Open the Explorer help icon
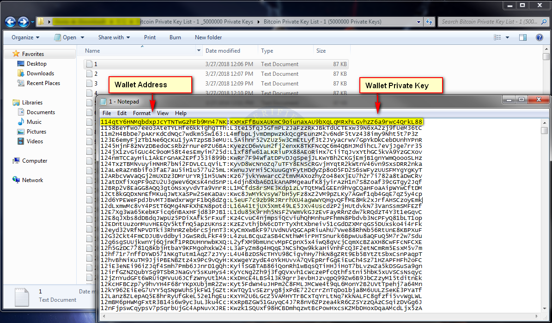 point(539,37)
